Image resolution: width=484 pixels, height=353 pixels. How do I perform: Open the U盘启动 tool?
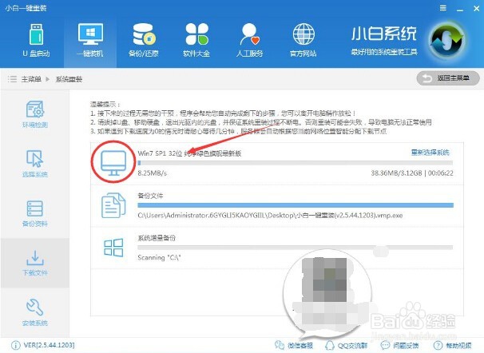point(36,41)
